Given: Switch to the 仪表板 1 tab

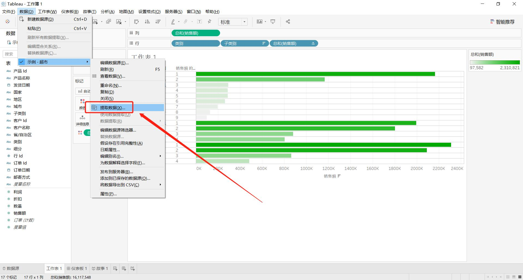Looking at the screenshot, I should pyautogui.click(x=77, y=269).
